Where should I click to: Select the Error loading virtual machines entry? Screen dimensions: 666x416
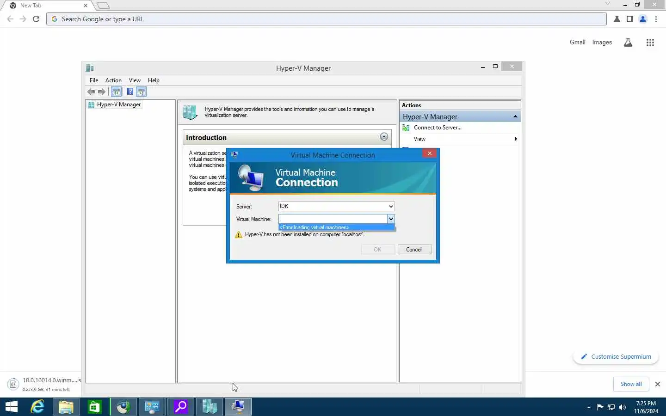pos(337,227)
